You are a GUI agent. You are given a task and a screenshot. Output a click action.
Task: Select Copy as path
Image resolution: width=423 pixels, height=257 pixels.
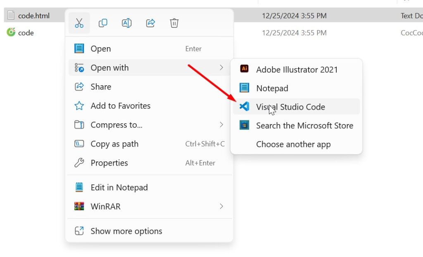click(114, 144)
